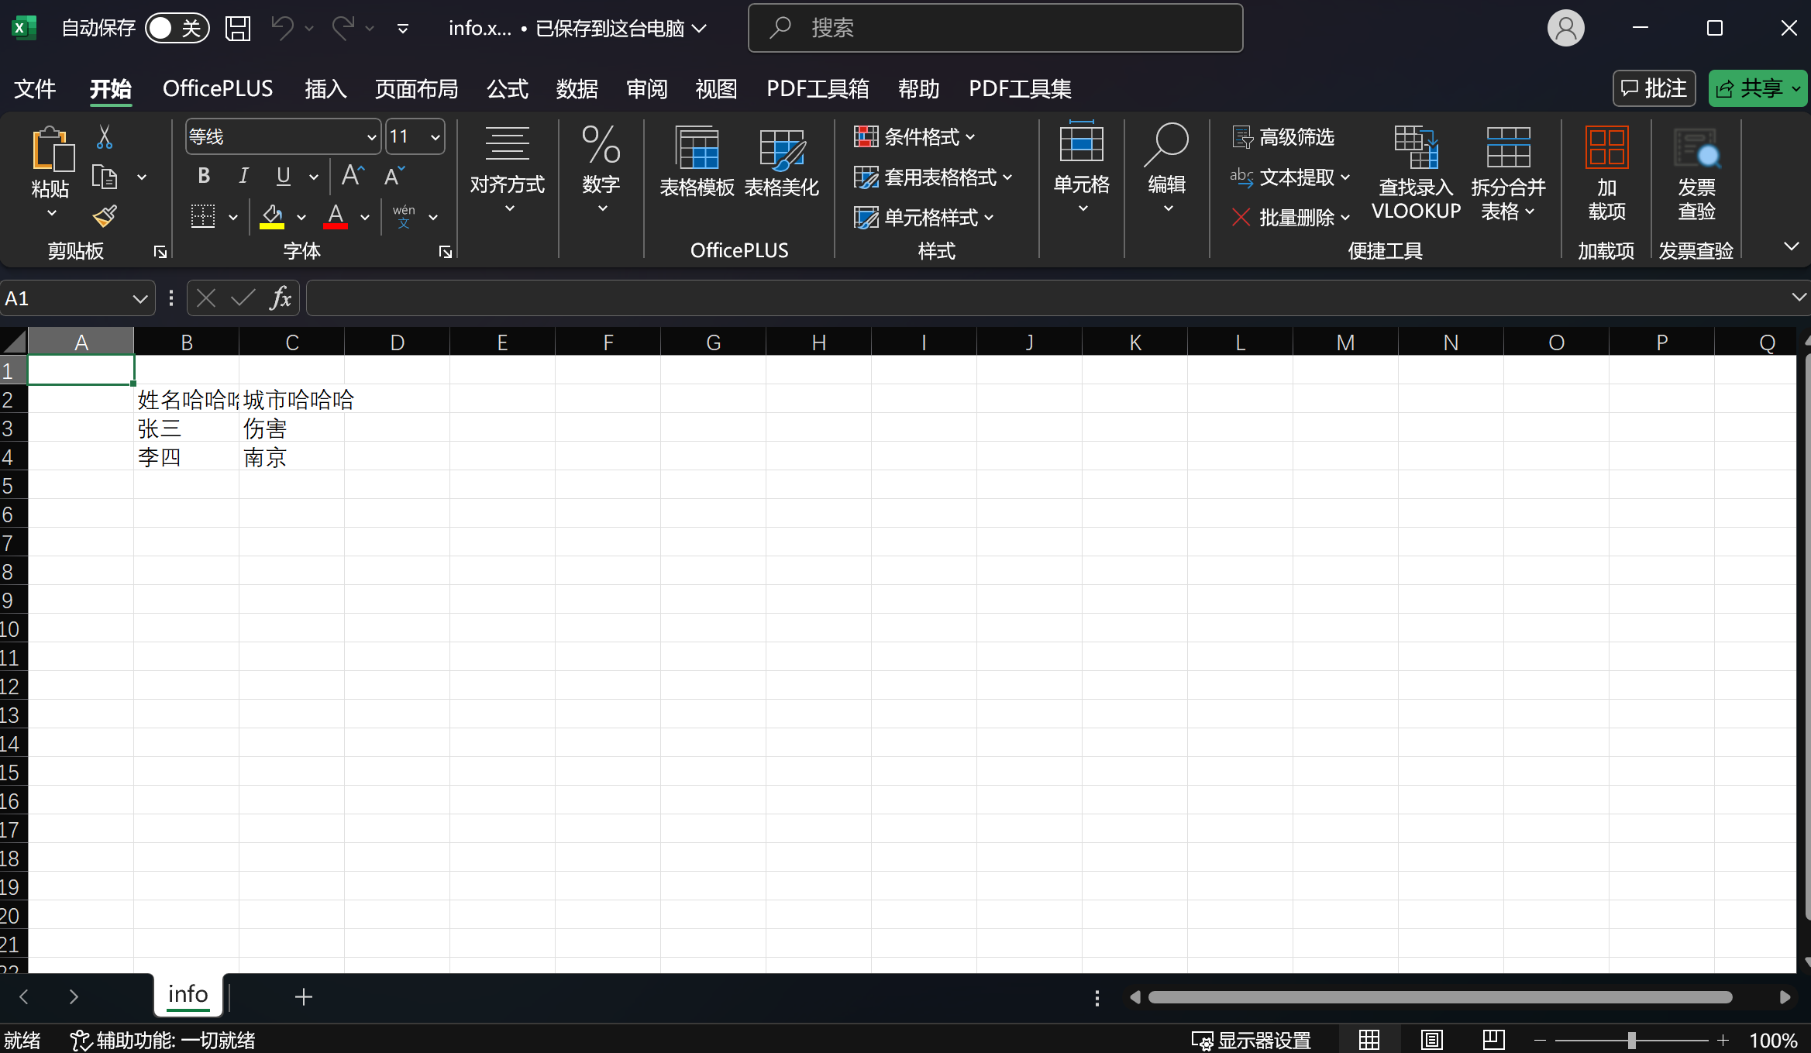Toggle Bold formatting

[204, 176]
